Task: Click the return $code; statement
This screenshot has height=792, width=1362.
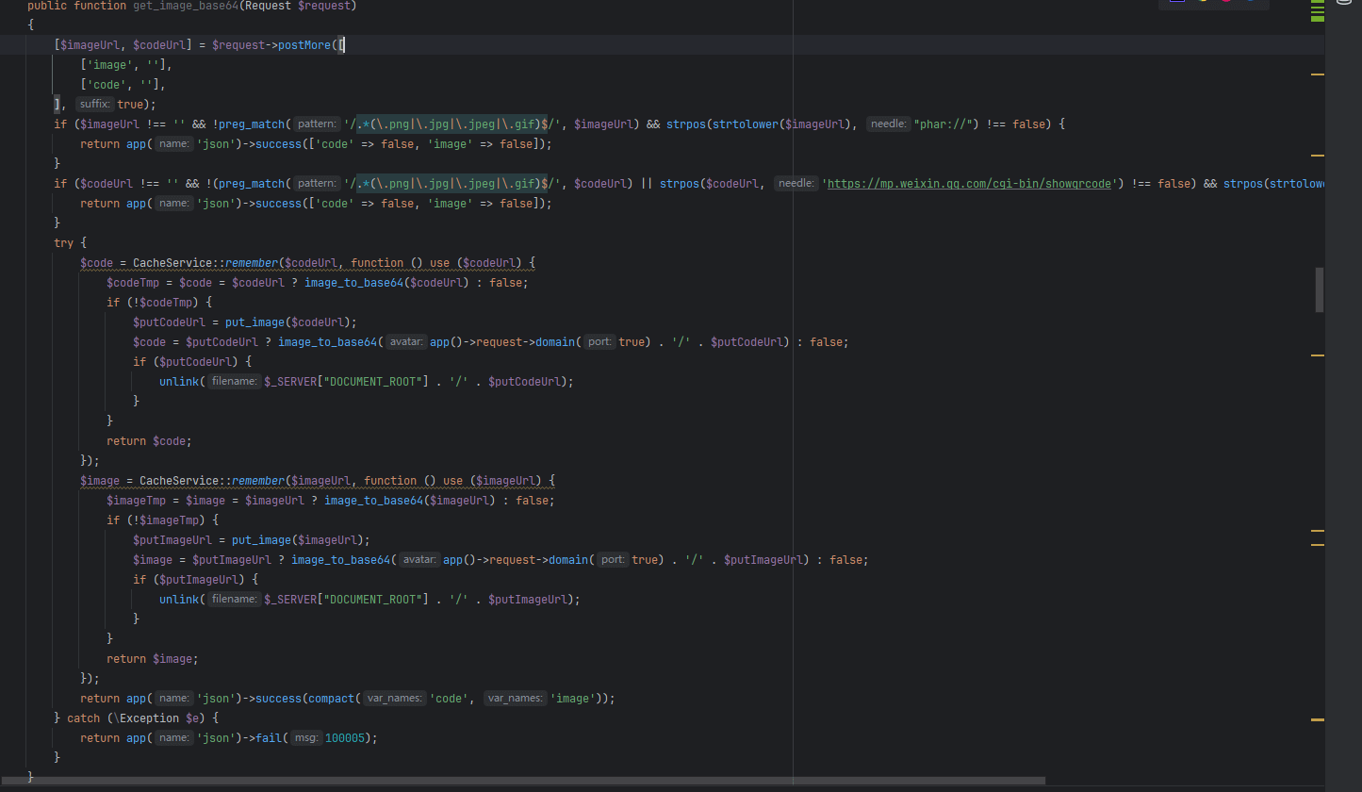Action: [149, 441]
